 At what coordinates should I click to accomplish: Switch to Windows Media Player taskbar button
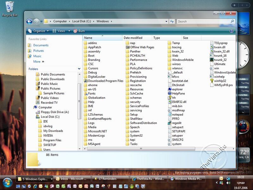pos(186,179)
